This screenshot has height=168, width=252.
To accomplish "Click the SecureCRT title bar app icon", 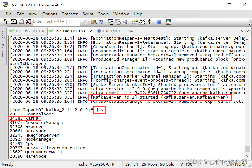I will 5,5.
